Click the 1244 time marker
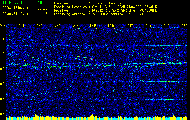 pos(75,25)
